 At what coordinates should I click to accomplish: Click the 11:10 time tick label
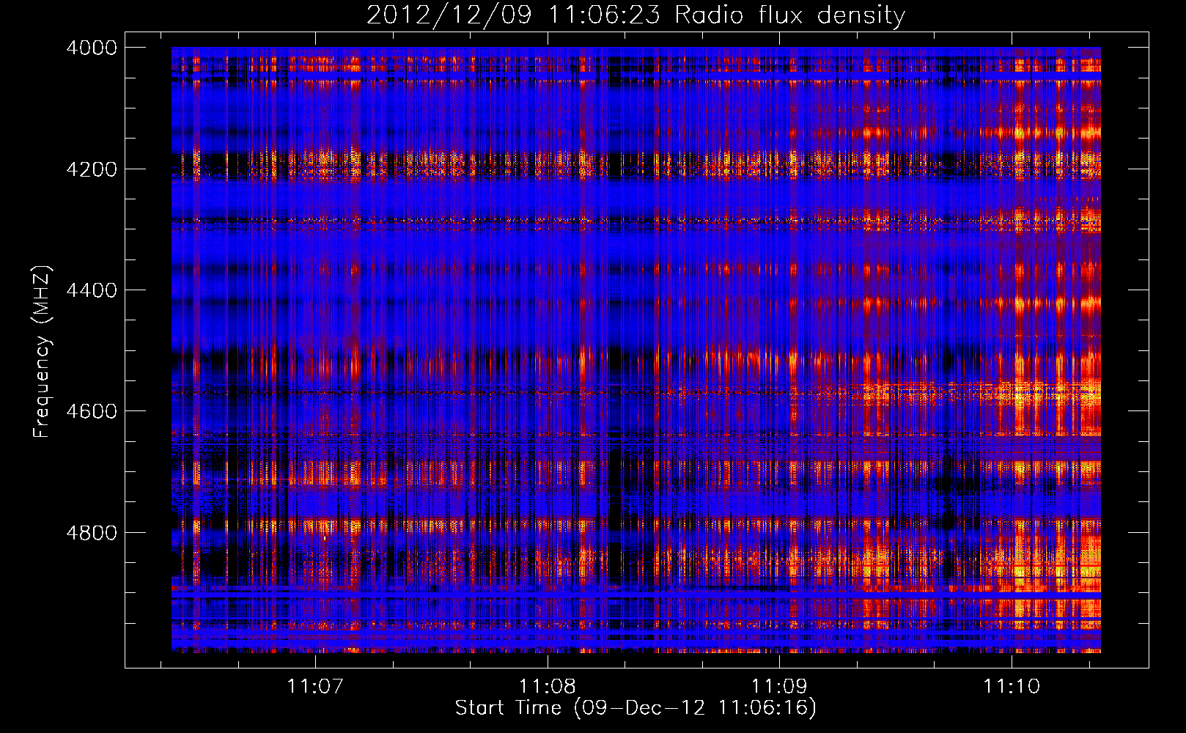tap(1012, 687)
